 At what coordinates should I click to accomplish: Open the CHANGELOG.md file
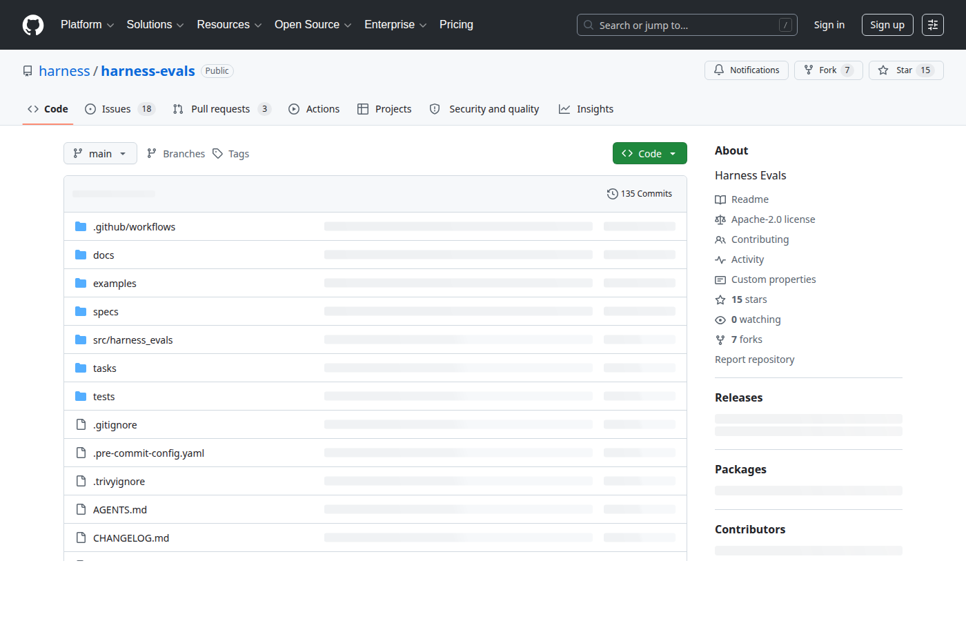[x=131, y=538]
